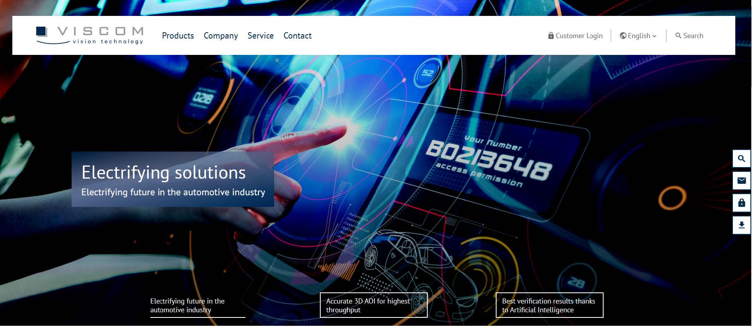Click the Search text in the header
752x327 pixels.
tap(693, 36)
